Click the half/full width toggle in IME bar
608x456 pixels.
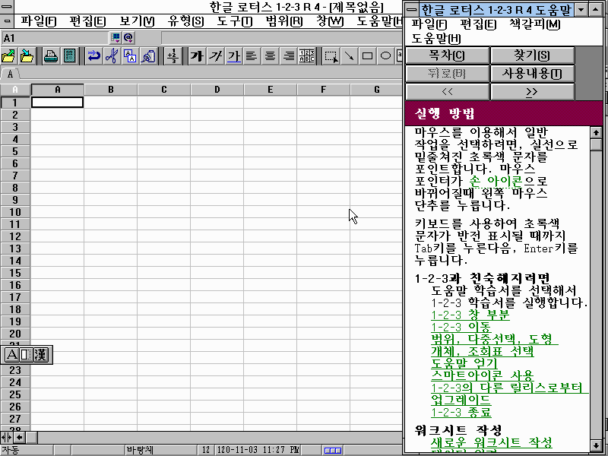pos(26,354)
